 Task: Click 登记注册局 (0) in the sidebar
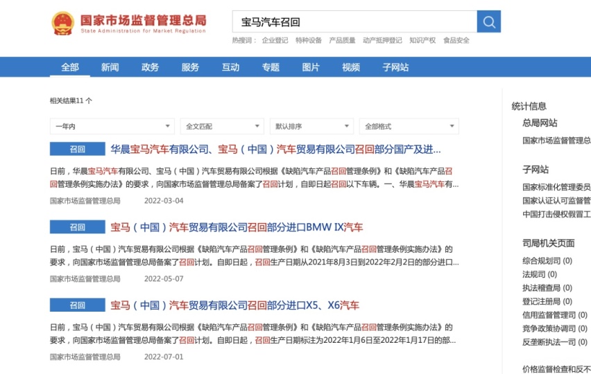(x=547, y=301)
